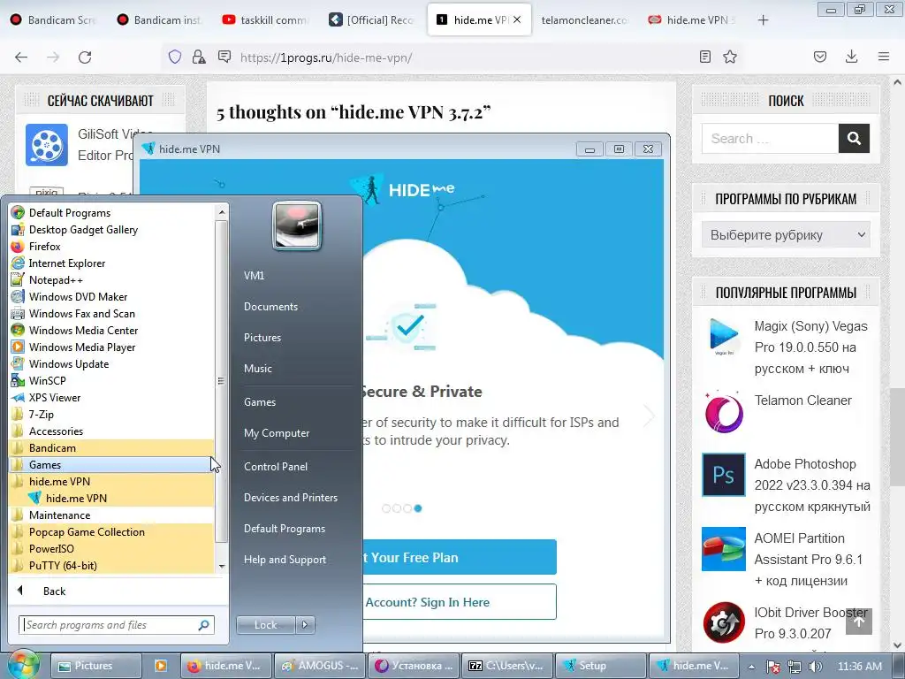Click the Your Free Plan button in hide.me

(x=460, y=558)
